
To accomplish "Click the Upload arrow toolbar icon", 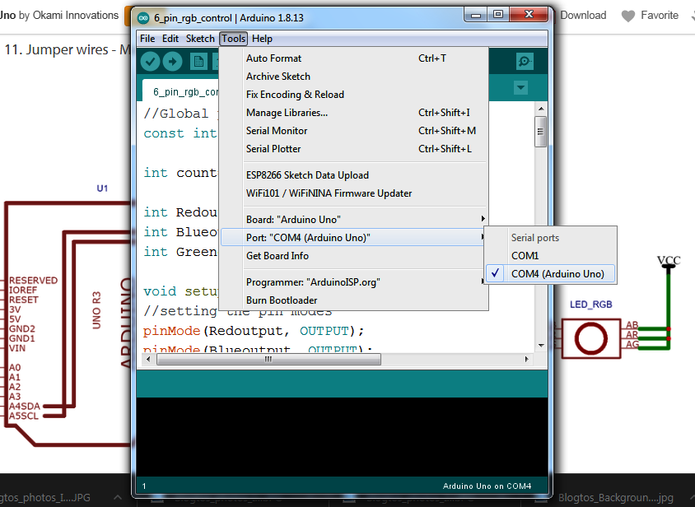I will [172, 62].
